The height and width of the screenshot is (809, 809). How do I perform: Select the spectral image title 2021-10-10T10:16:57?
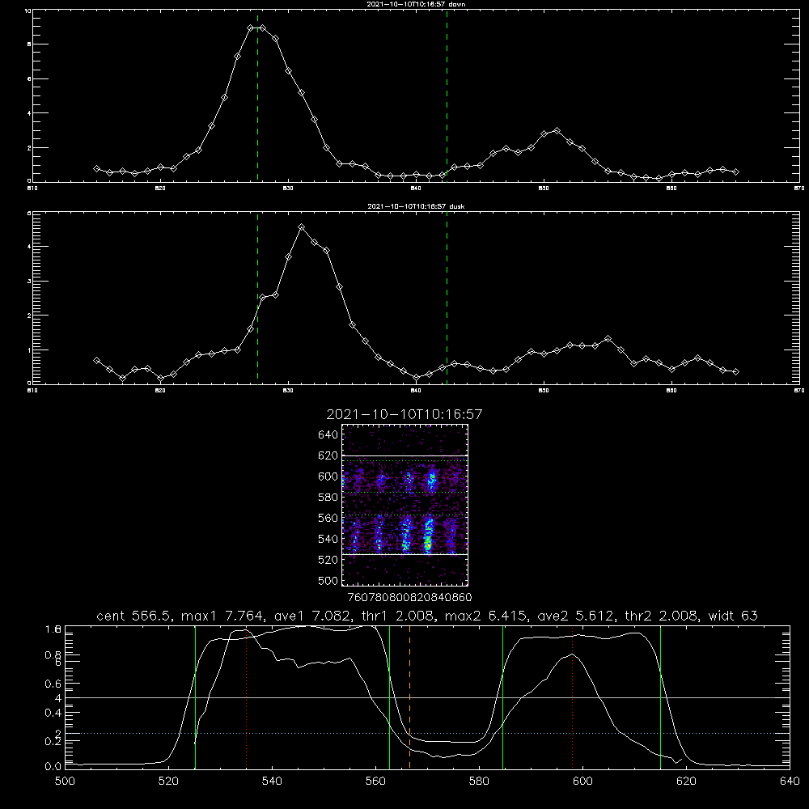tap(404, 414)
